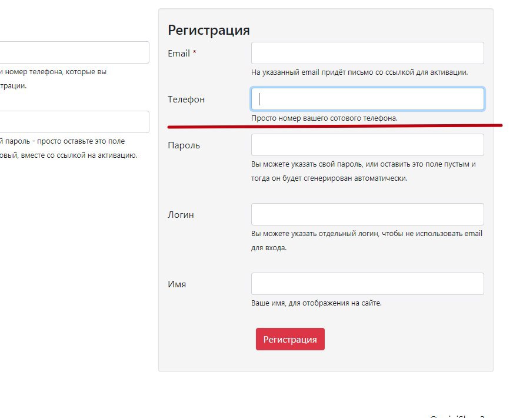The width and height of the screenshot is (523, 418).
Task: Click the Пароль input field
Action: click(x=367, y=145)
